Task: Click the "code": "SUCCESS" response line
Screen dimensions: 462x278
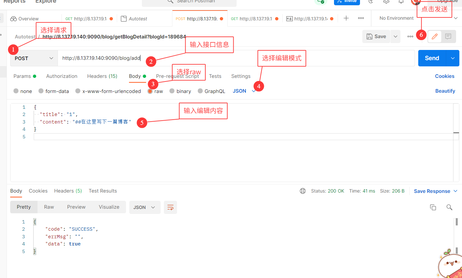Action: [72, 229]
